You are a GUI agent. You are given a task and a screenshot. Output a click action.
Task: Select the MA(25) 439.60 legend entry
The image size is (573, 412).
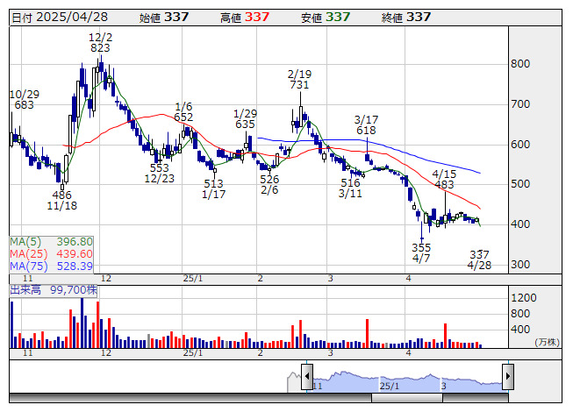click(51, 254)
